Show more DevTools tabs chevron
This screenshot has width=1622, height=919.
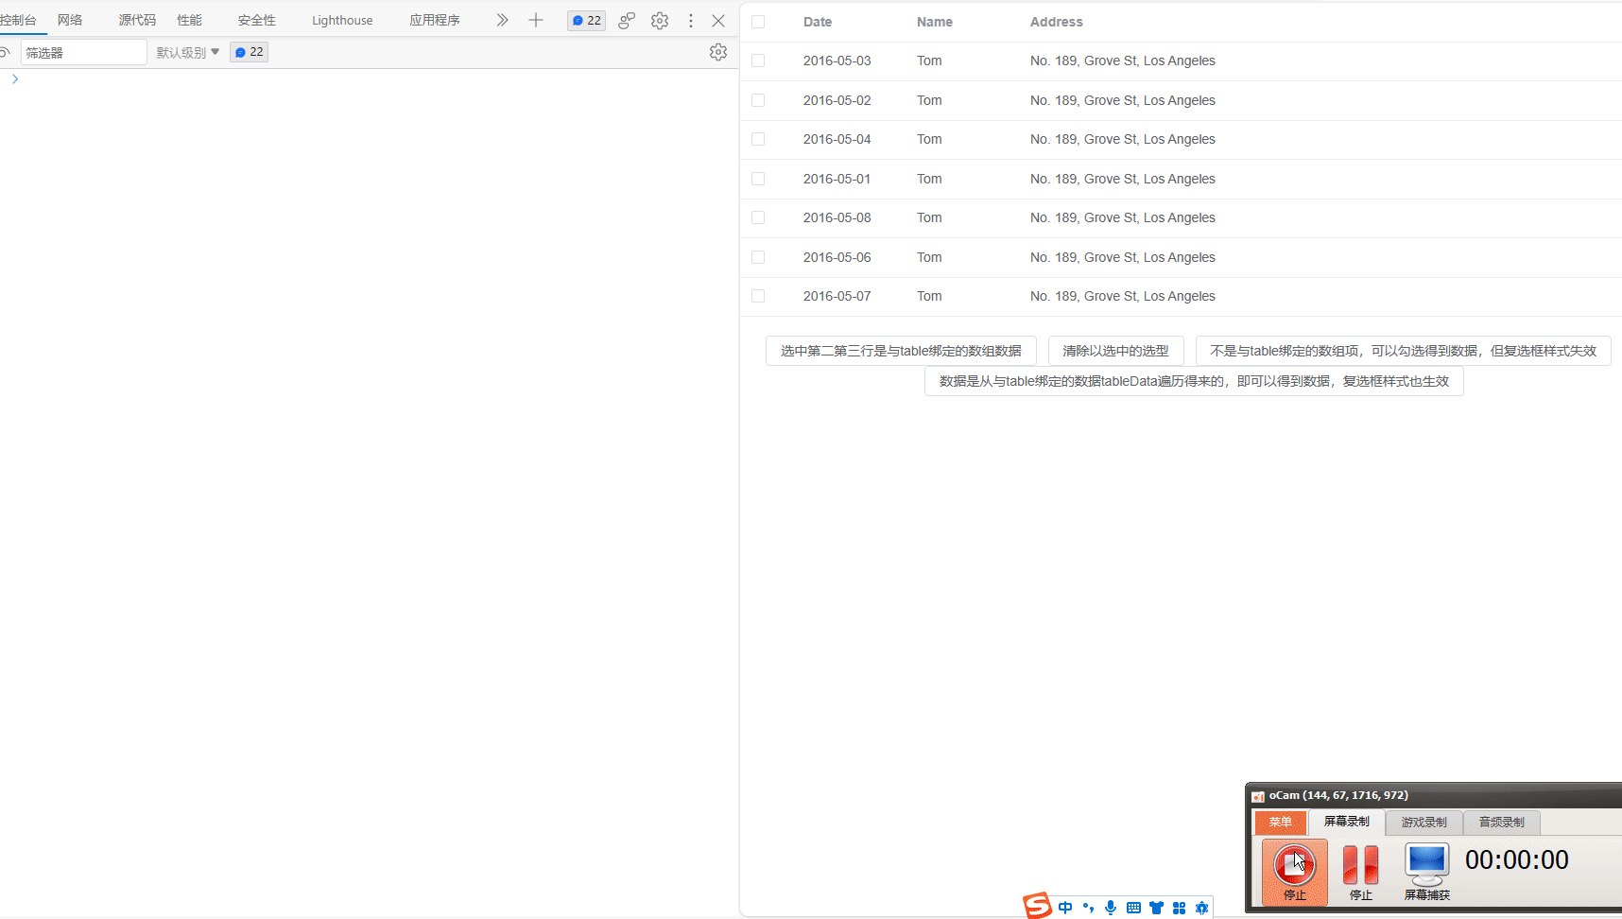point(502,20)
